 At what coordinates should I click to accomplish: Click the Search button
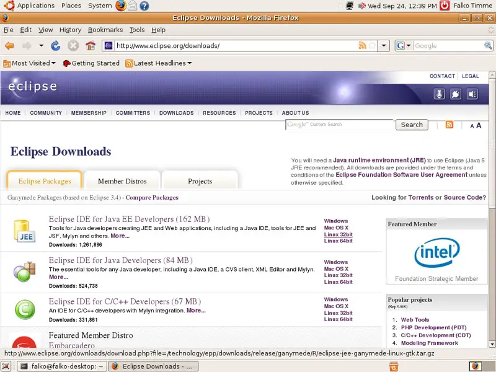pyautogui.click(x=412, y=125)
